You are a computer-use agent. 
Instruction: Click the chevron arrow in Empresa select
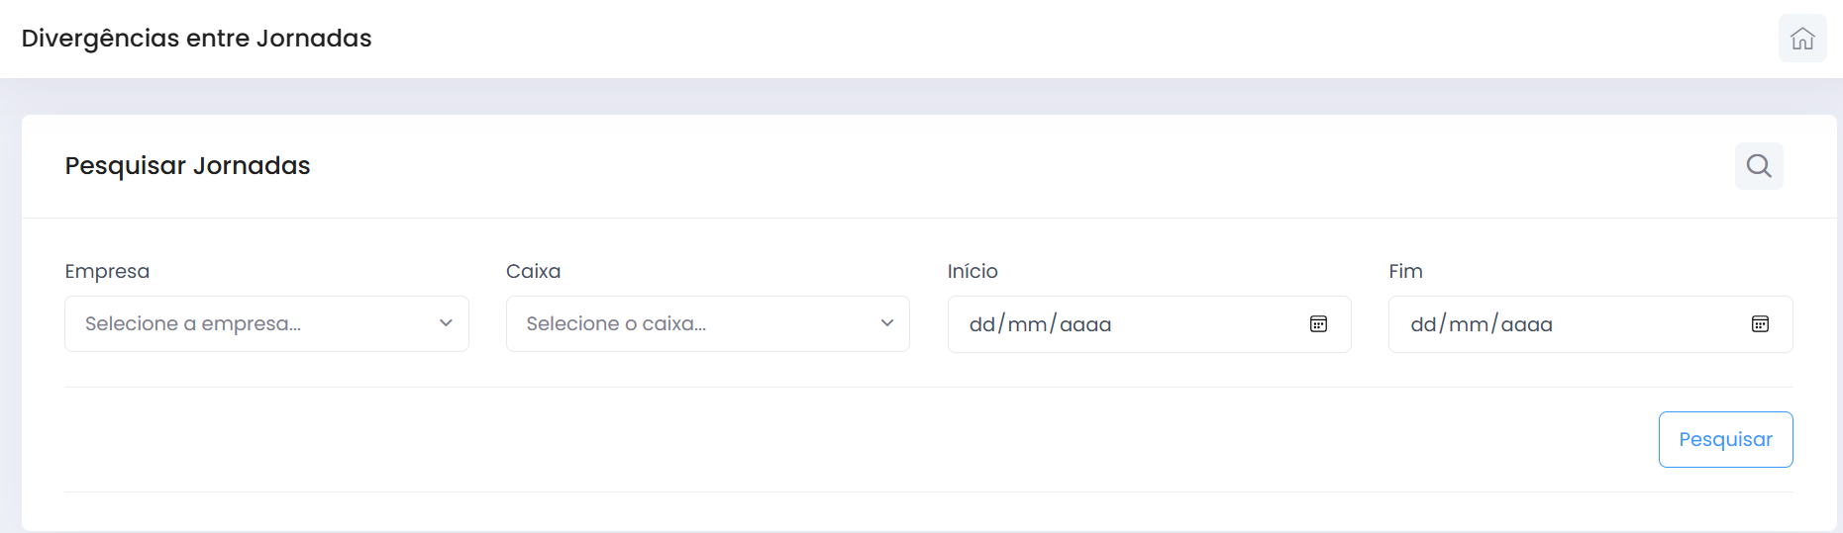pos(446,323)
